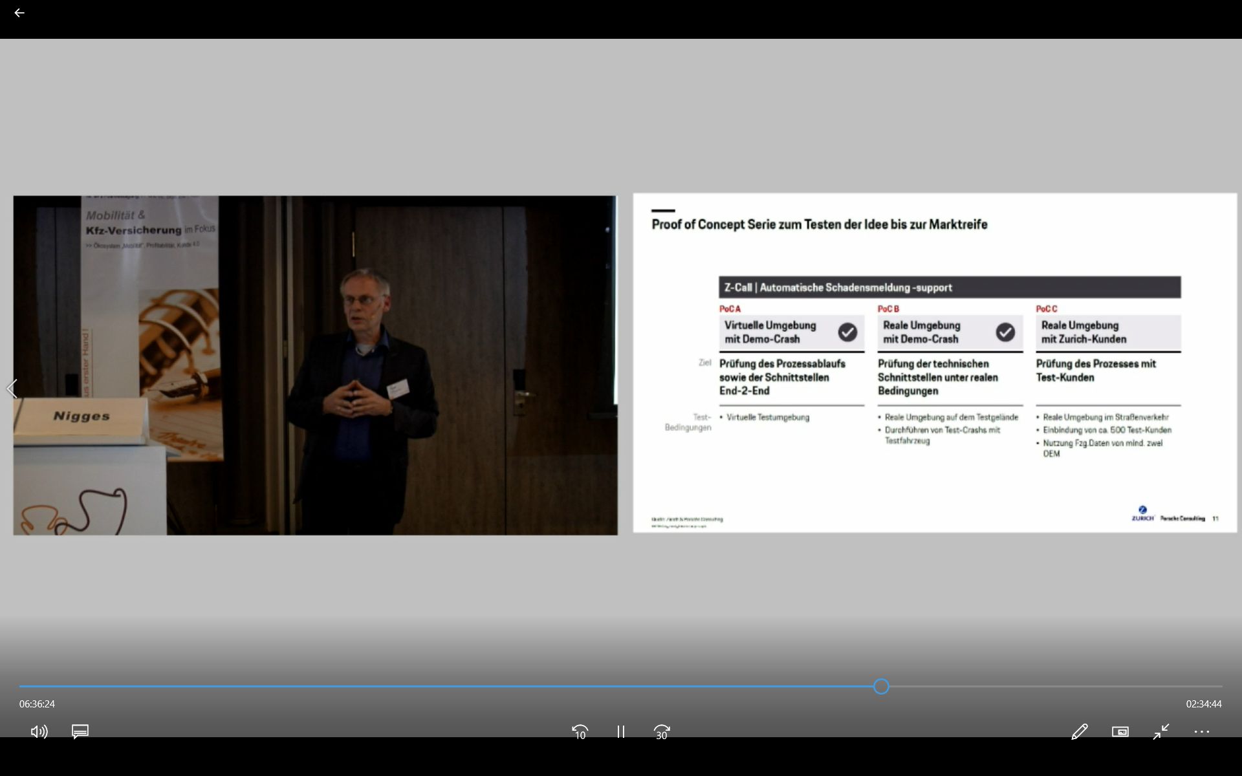
Task: Go back using the top-left arrow
Action: tap(19, 13)
